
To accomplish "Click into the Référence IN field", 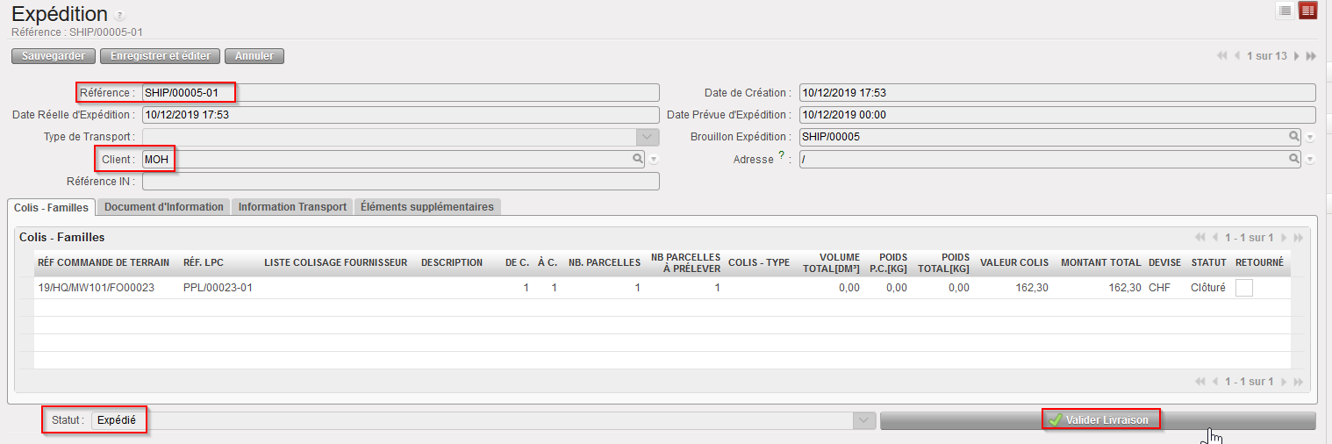I will (x=400, y=182).
